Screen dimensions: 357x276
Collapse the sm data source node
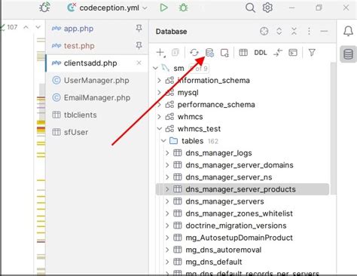[x=155, y=68]
